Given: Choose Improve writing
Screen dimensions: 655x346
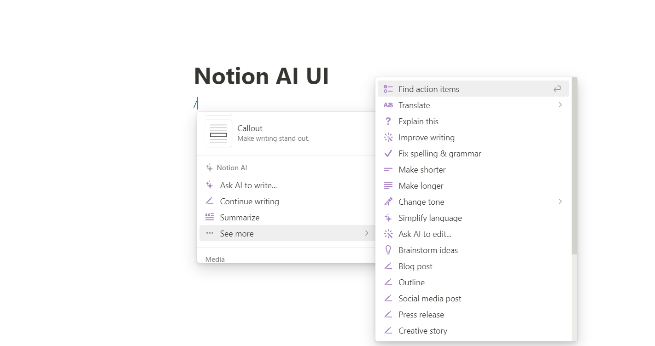Looking at the screenshot, I should [474, 138].
